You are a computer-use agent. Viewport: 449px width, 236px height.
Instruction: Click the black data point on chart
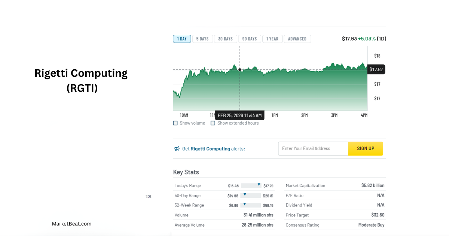(240, 70)
